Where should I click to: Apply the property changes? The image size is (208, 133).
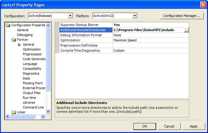tap(194, 126)
